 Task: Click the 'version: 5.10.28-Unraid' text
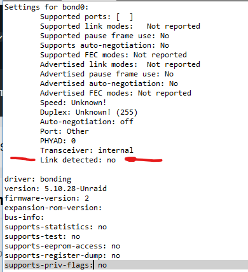pyautogui.click(x=55, y=189)
